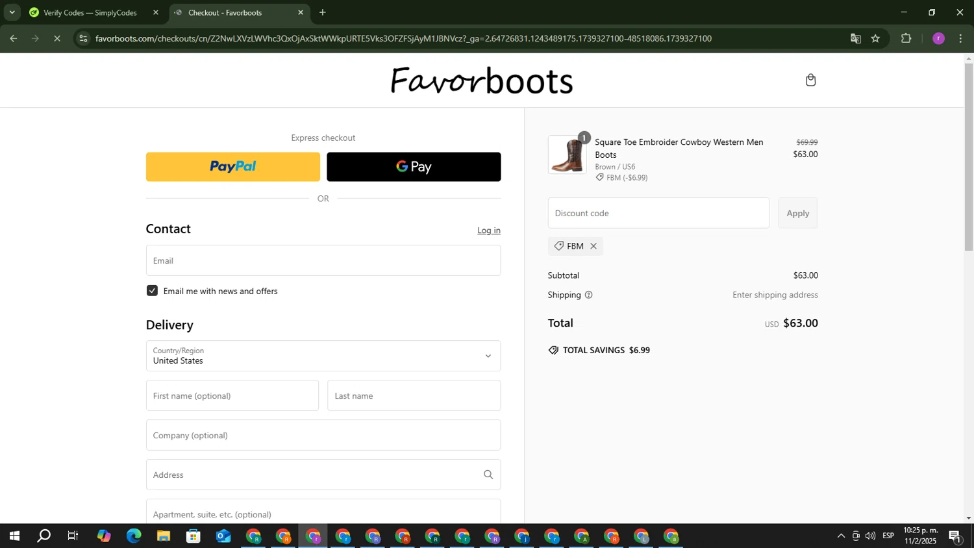Open File Explorer from the taskbar
The image size is (974, 548).
[164, 536]
